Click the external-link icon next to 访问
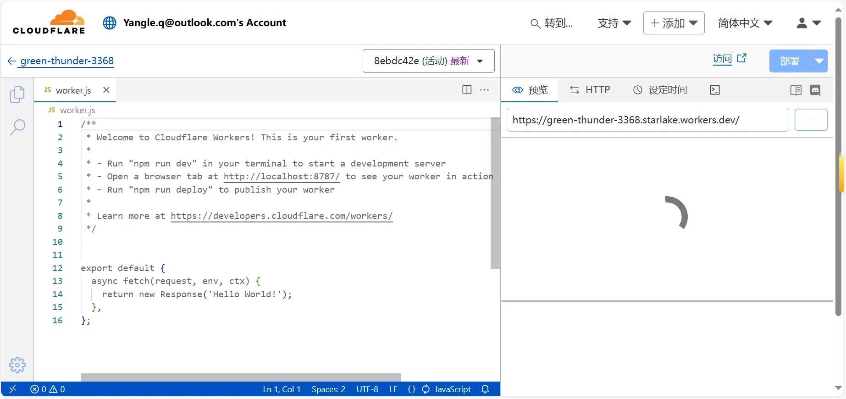Image resolution: width=846 pixels, height=399 pixels. click(x=742, y=58)
